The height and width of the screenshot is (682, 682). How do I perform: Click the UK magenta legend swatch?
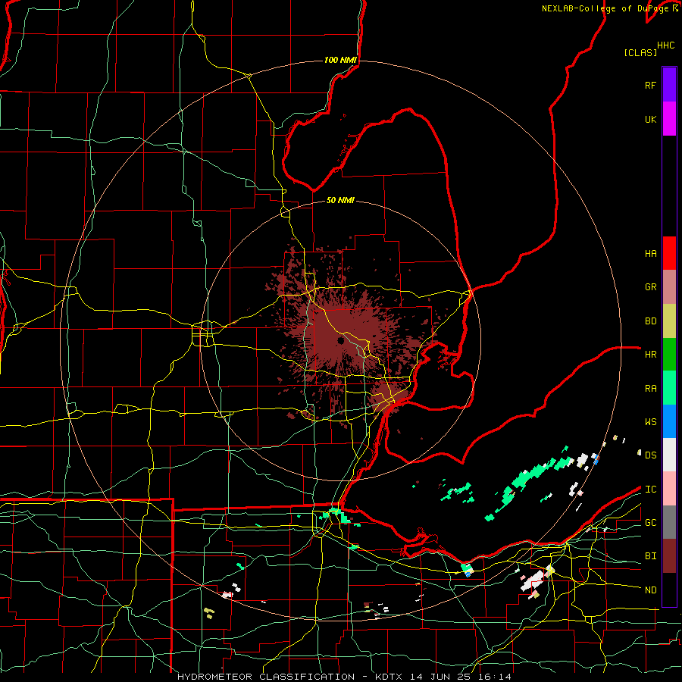[669, 118]
